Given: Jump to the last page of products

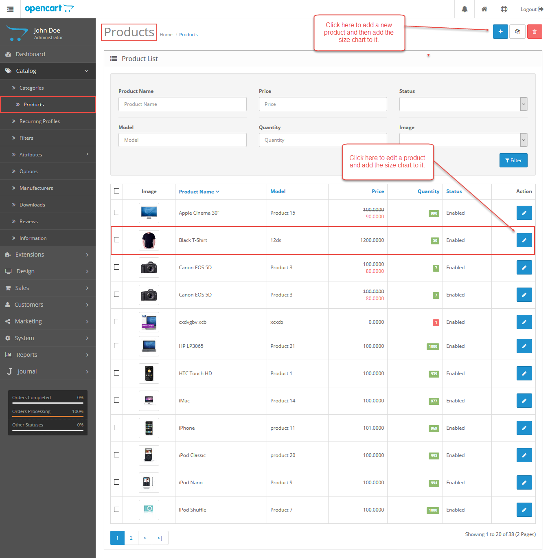Looking at the screenshot, I should click(x=160, y=538).
